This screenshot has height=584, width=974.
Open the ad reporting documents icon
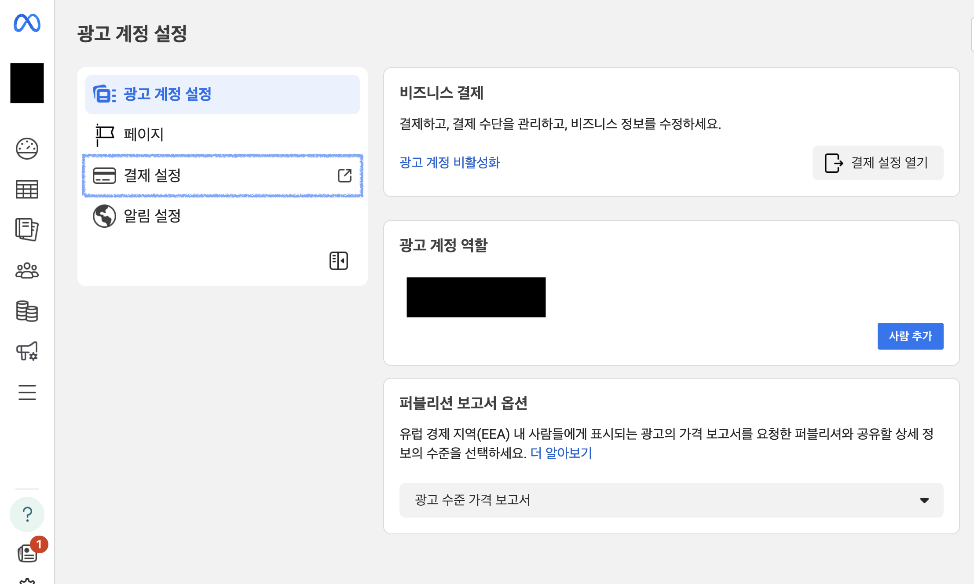27,230
